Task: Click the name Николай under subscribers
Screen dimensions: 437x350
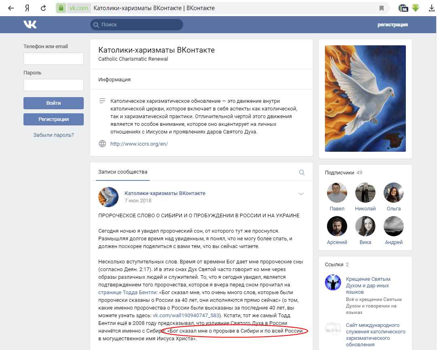Action: click(365, 208)
